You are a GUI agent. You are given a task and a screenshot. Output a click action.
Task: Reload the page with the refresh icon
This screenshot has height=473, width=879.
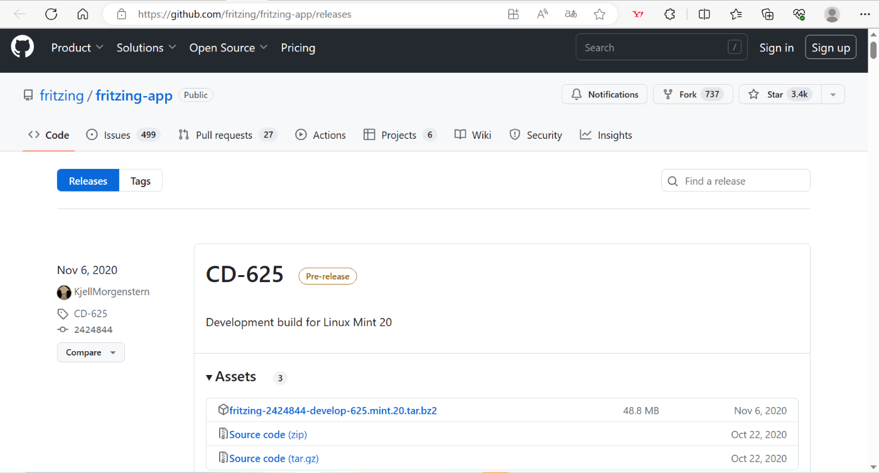(x=51, y=14)
